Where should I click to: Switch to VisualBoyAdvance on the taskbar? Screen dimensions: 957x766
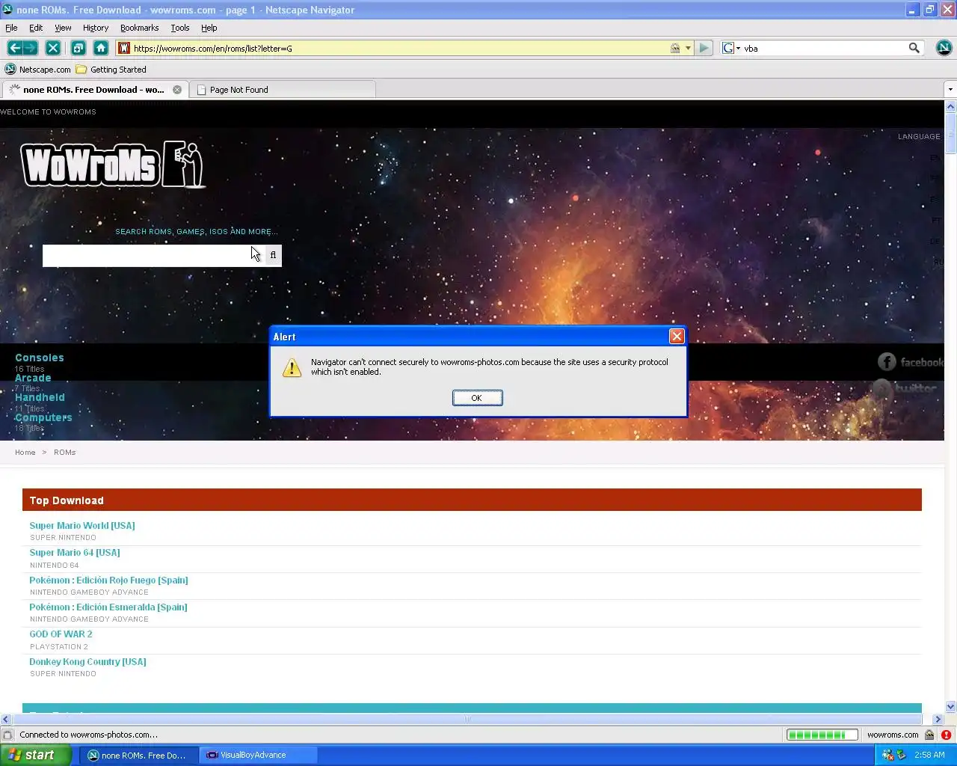pyautogui.click(x=258, y=755)
